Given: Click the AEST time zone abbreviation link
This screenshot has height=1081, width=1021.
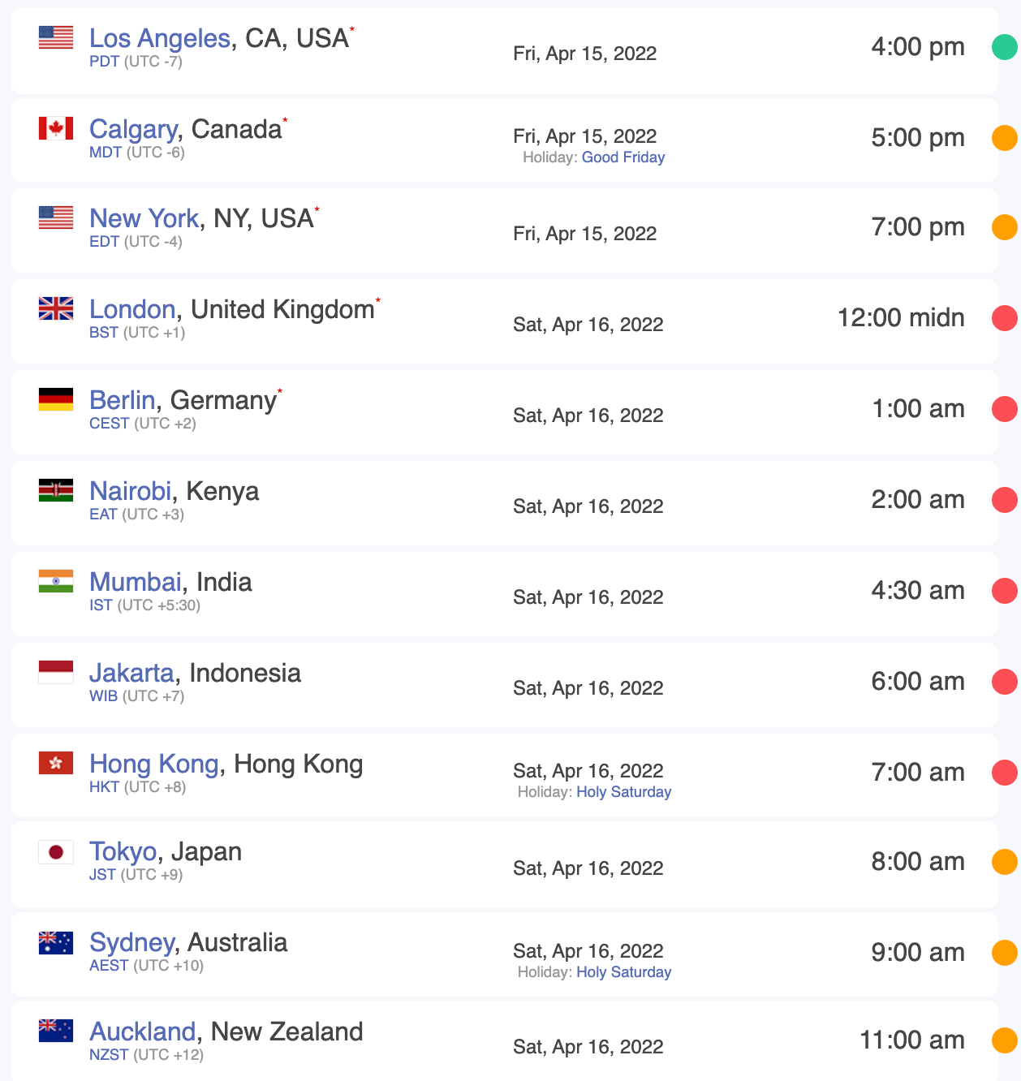Looking at the screenshot, I should click(x=109, y=966).
